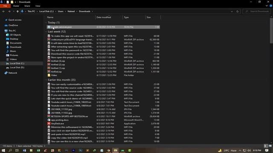Open the View ribbon tab
The height and width of the screenshot is (153, 273).
(38, 6)
